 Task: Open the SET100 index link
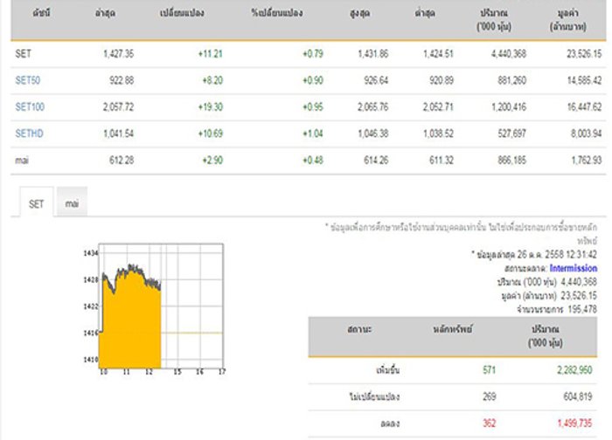pos(30,107)
